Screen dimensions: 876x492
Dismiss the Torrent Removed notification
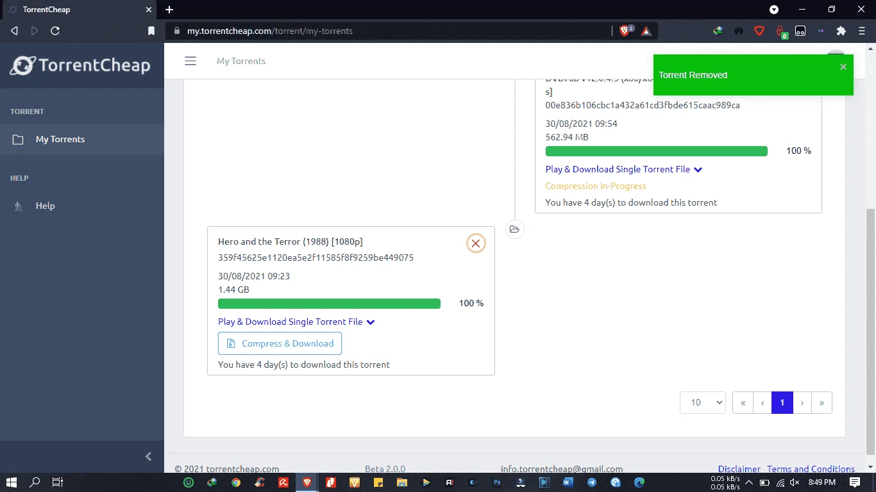tap(843, 67)
